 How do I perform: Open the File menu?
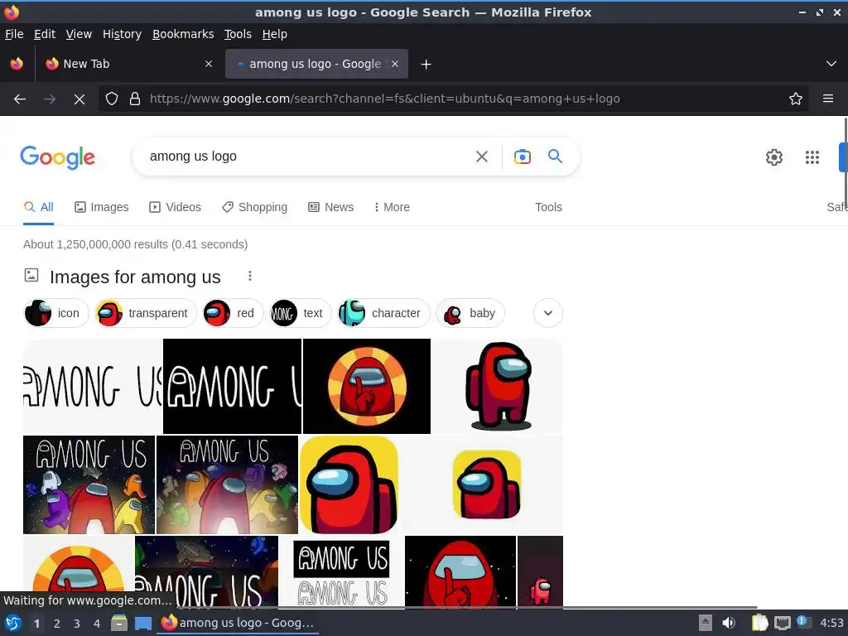click(x=14, y=34)
